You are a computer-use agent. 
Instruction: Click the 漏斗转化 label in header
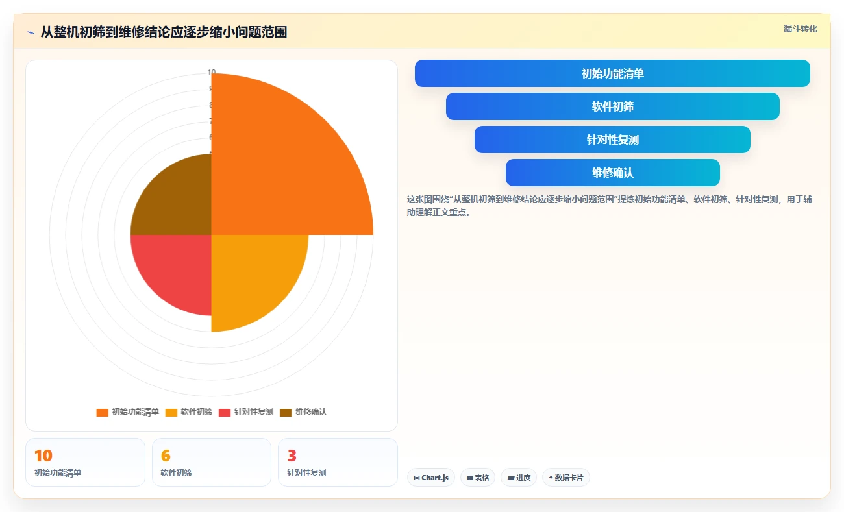(800, 29)
